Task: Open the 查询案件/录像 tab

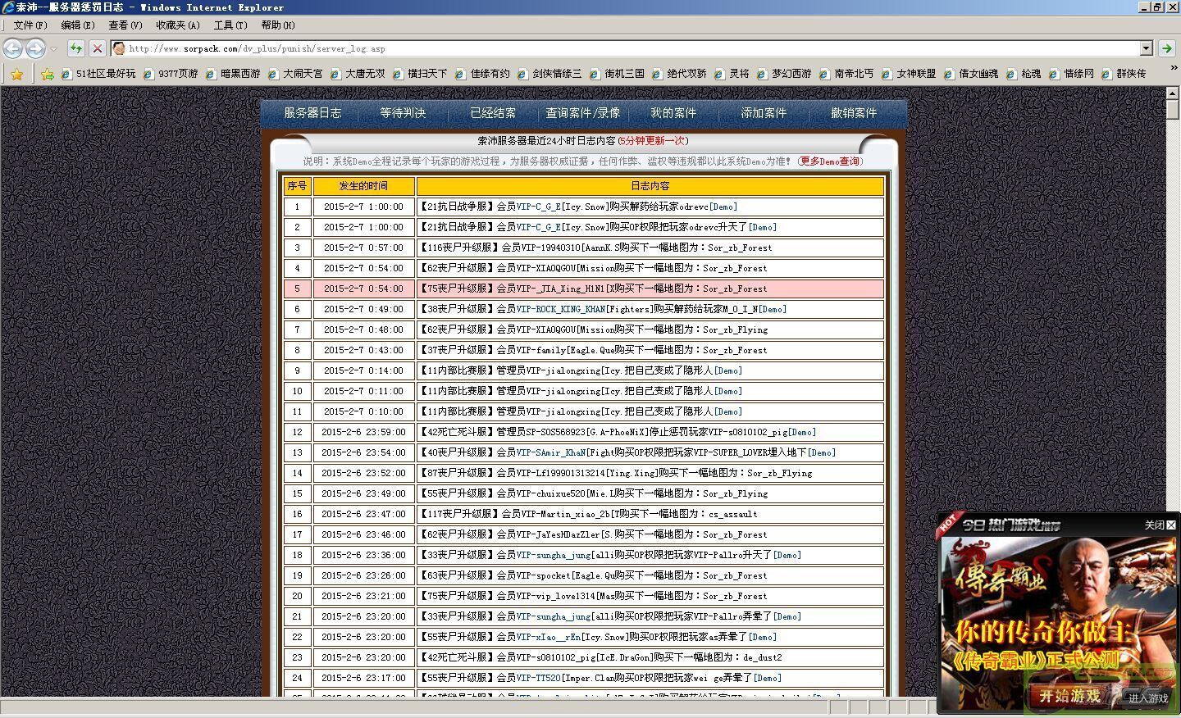Action: click(x=583, y=113)
